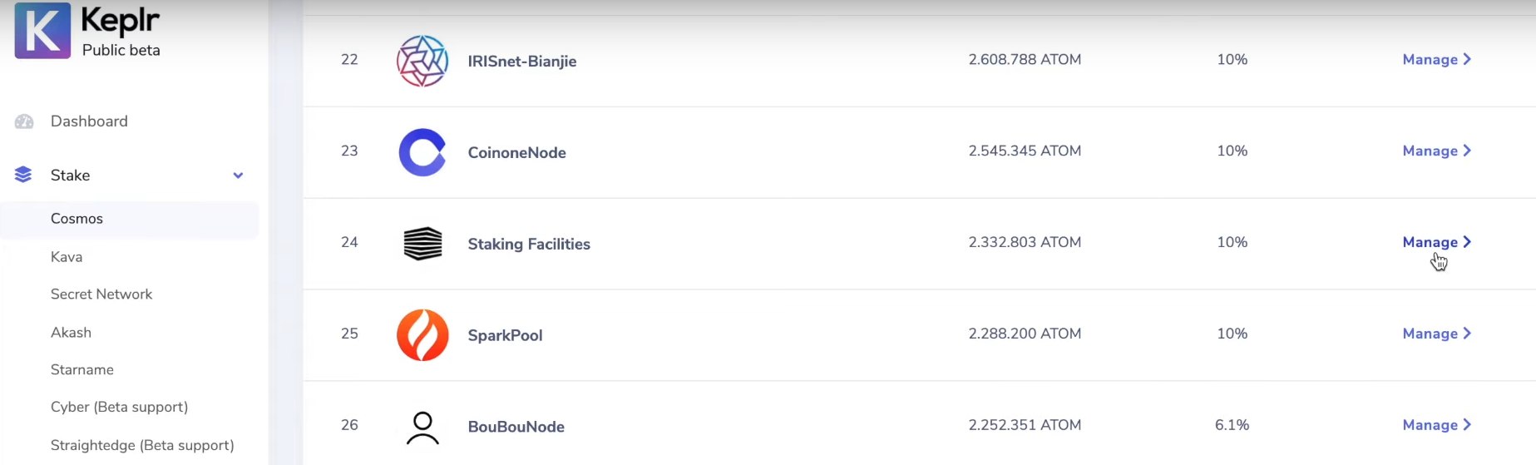
Task: Click the Stake layers icon
Action: point(23,175)
